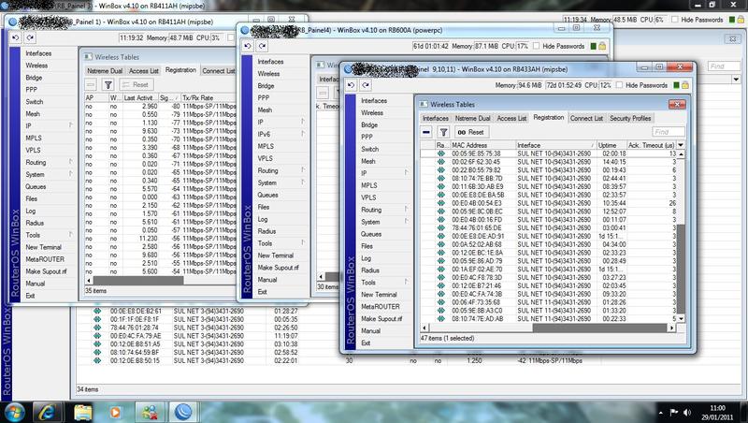748x423 pixels.
Task: Click the horizontal scrollbar of front registration table
Action: (600, 328)
